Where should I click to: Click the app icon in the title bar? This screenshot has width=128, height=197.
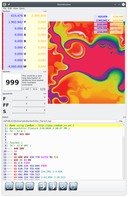(x=5, y=5)
